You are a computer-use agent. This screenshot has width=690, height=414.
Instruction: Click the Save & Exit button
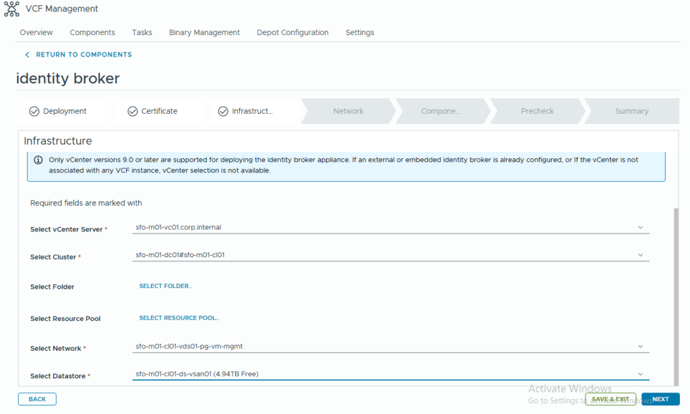[610, 399]
